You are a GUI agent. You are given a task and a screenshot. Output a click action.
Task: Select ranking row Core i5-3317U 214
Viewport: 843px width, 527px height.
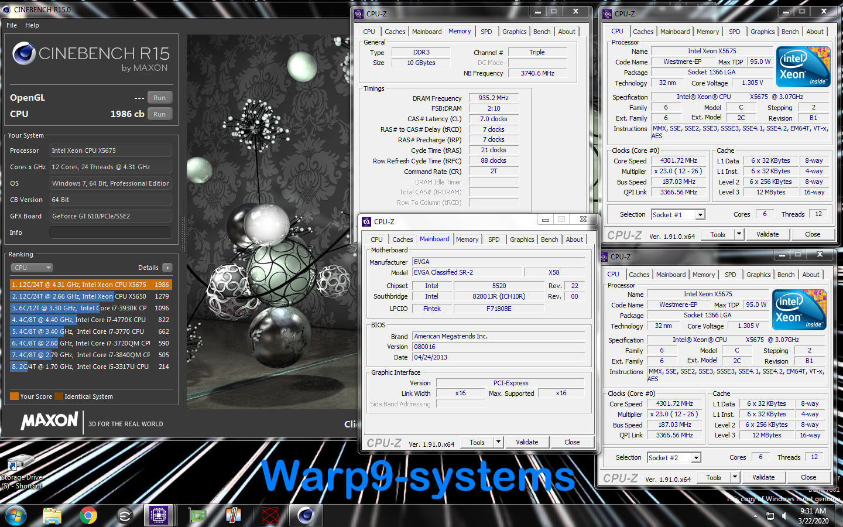[91, 367]
